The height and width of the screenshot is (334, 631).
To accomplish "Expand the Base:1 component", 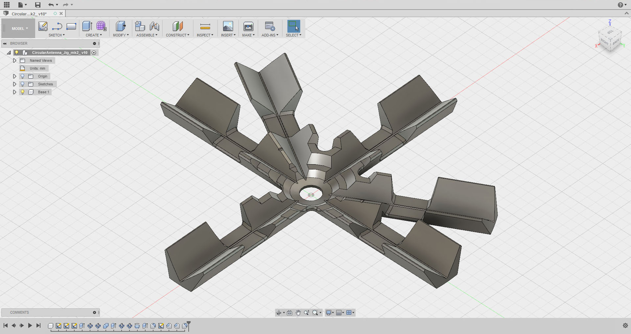I will 14,92.
